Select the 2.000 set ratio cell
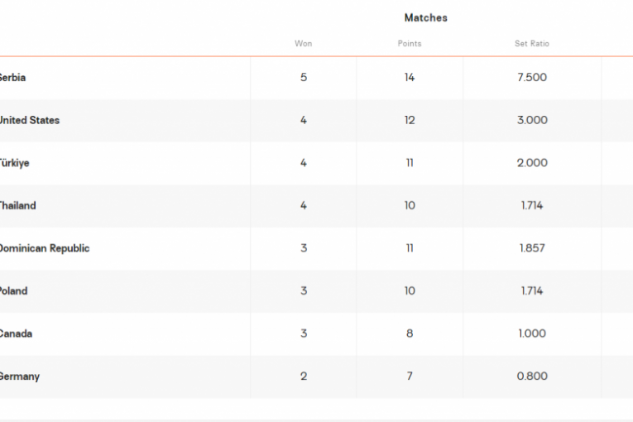Screen dimensions: 633x422 click(532, 163)
